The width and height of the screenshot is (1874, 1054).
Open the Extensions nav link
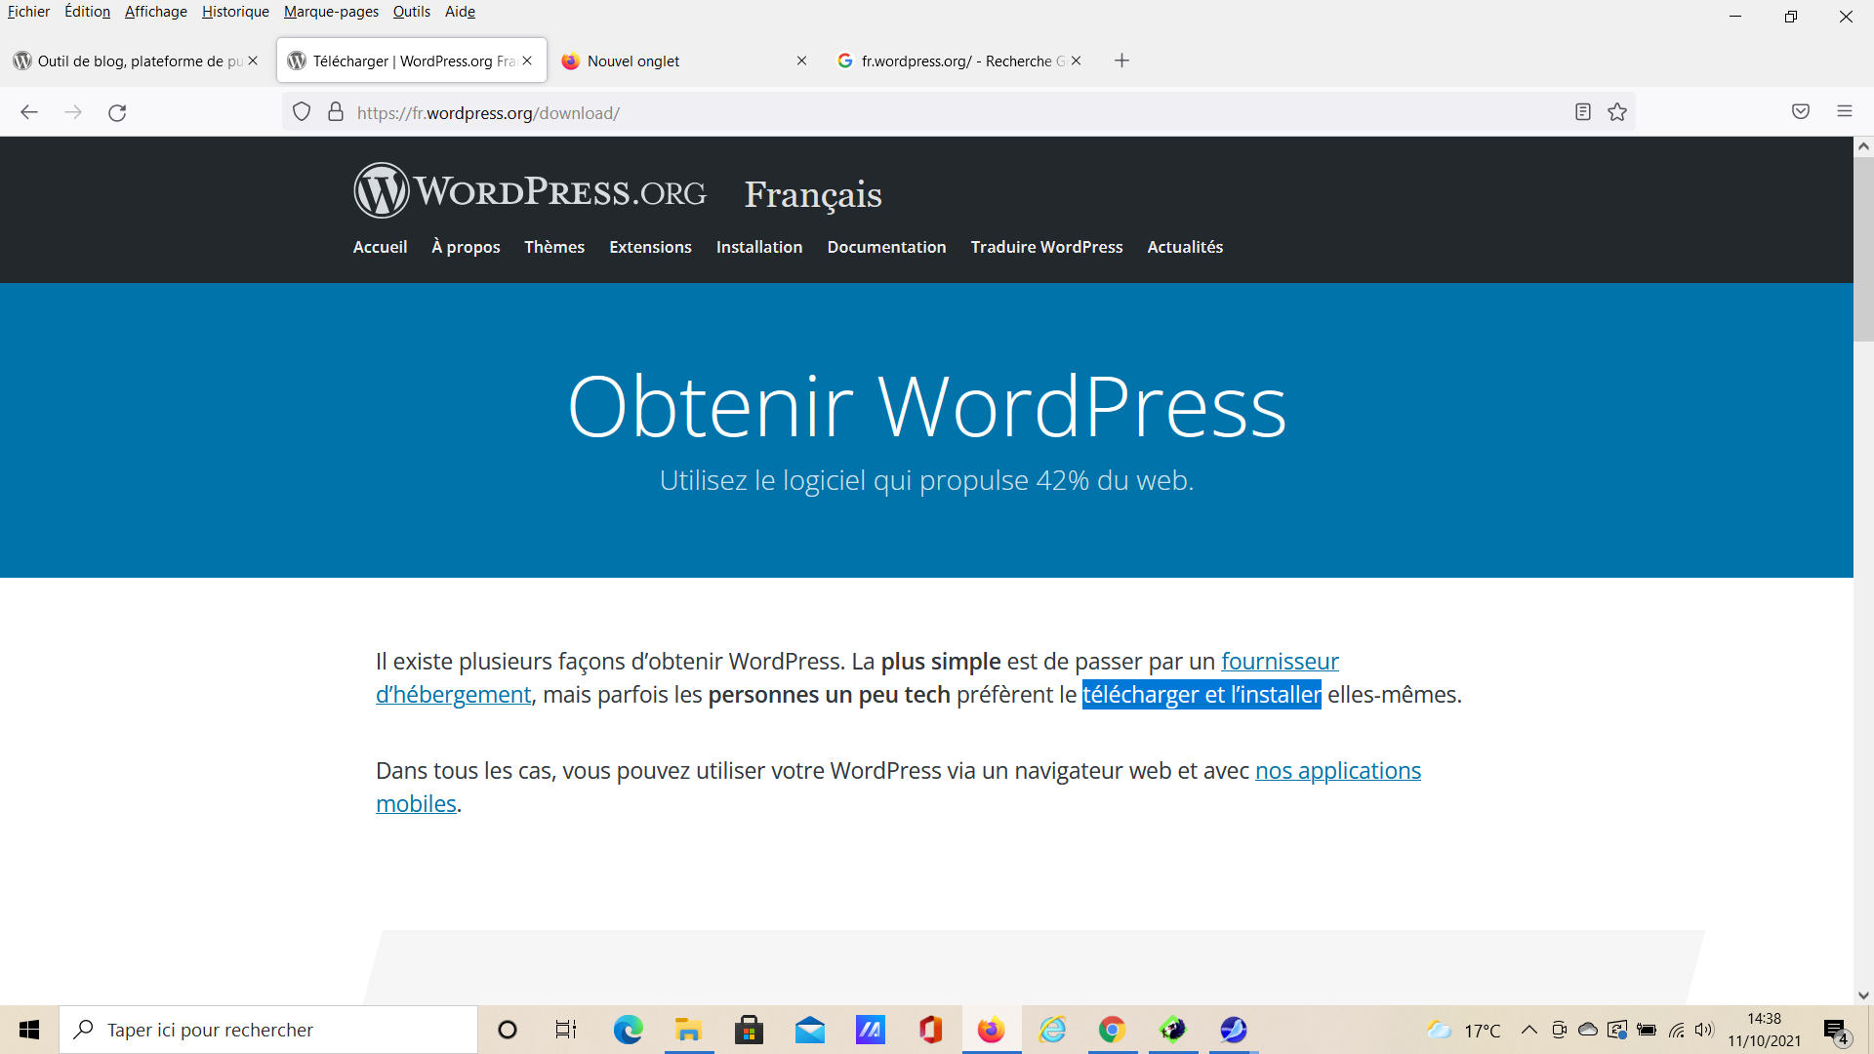click(650, 247)
